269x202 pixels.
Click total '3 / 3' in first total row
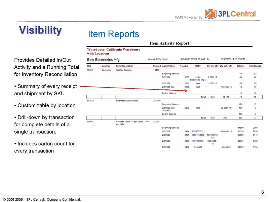(x=213, y=97)
